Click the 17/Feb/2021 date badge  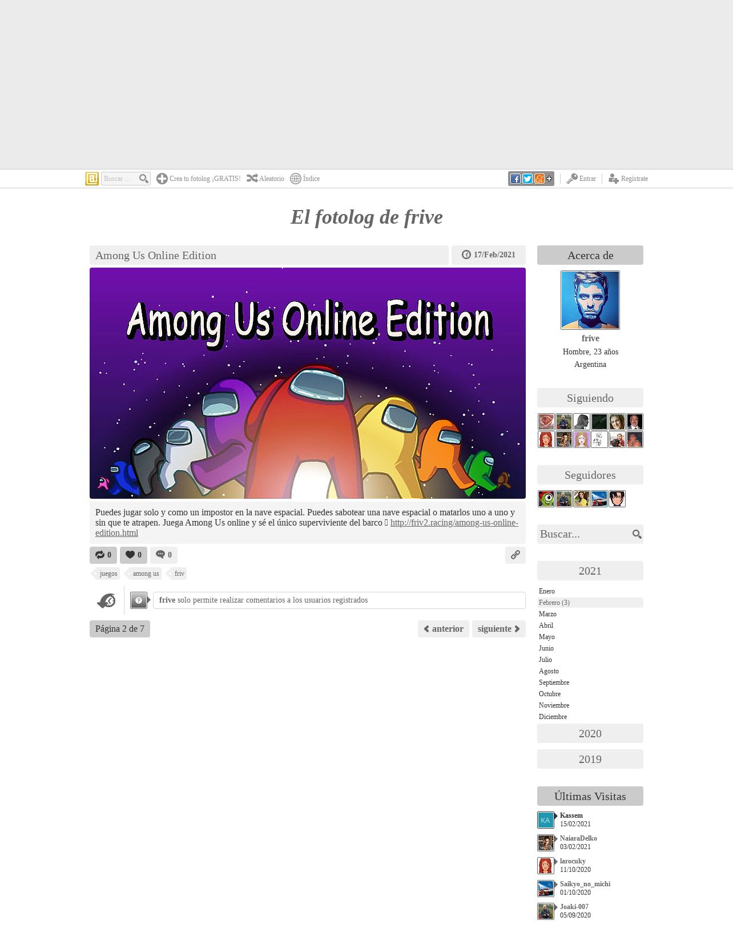[x=489, y=255]
